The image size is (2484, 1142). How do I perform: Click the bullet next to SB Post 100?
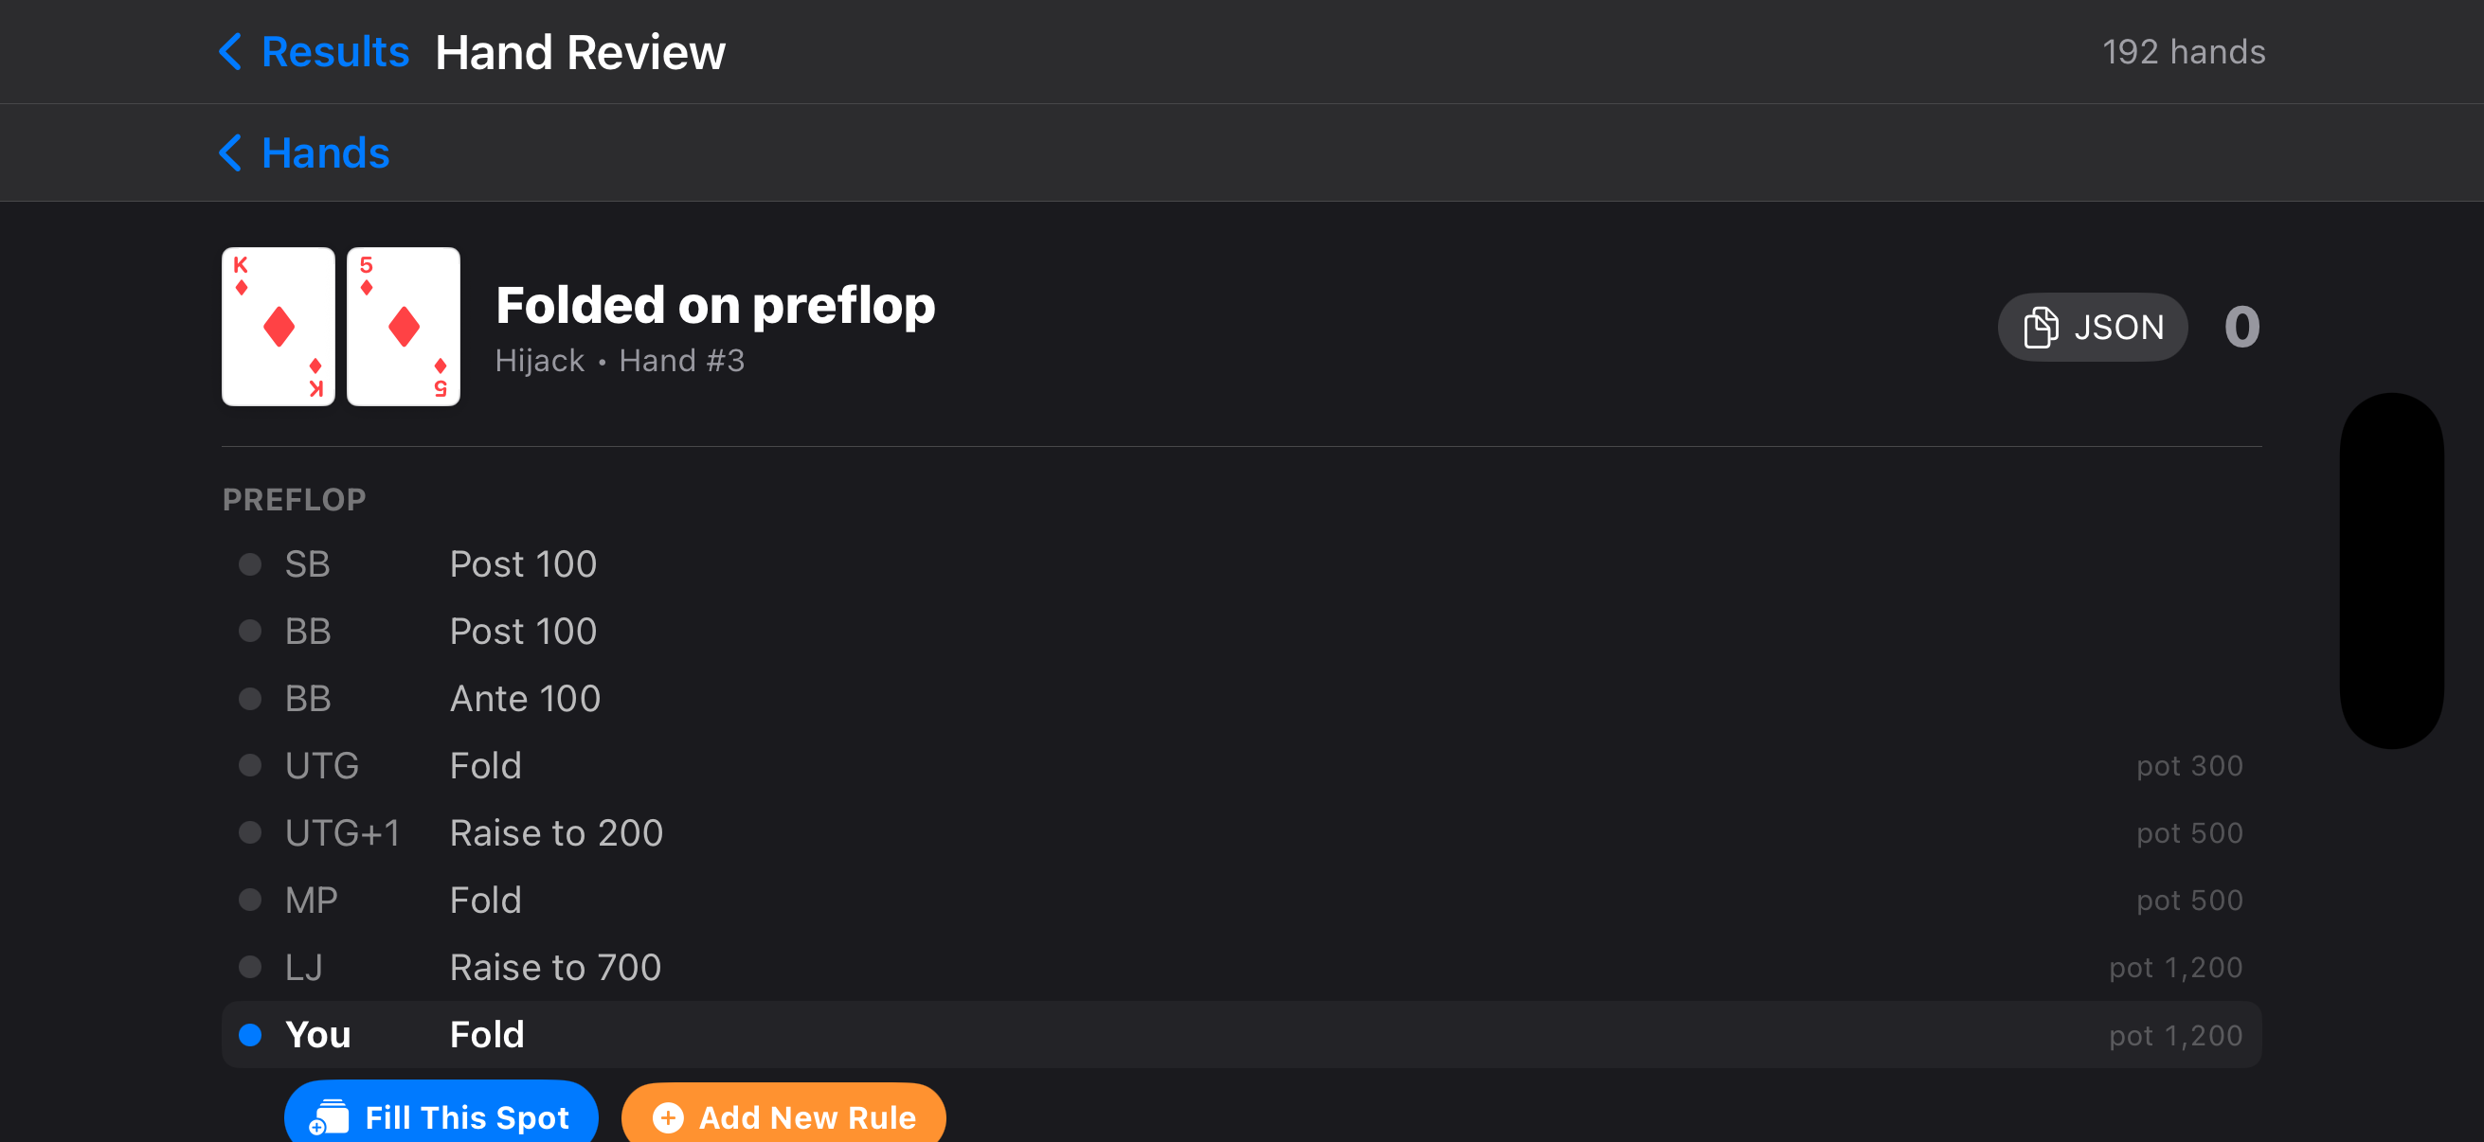coord(250,563)
